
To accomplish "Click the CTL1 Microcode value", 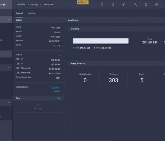I will pyautogui.click(x=55, y=69).
